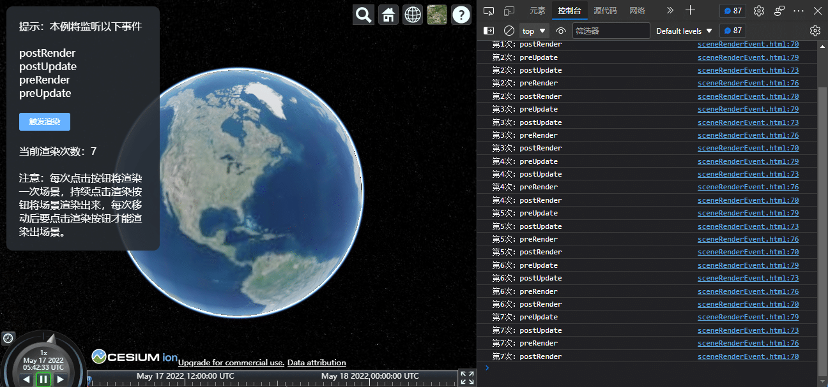Open the scene mode picker globe icon
The image size is (828, 387).
[413, 15]
